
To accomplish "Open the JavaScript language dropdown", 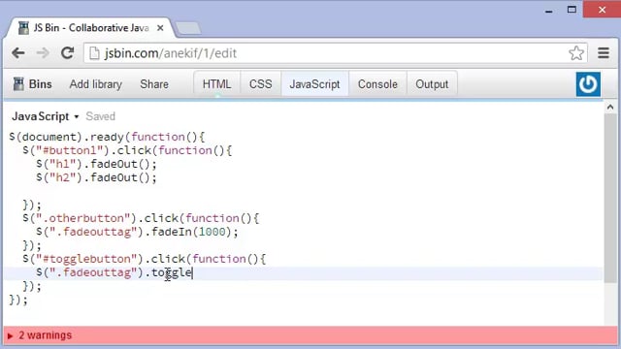I will coord(46,116).
